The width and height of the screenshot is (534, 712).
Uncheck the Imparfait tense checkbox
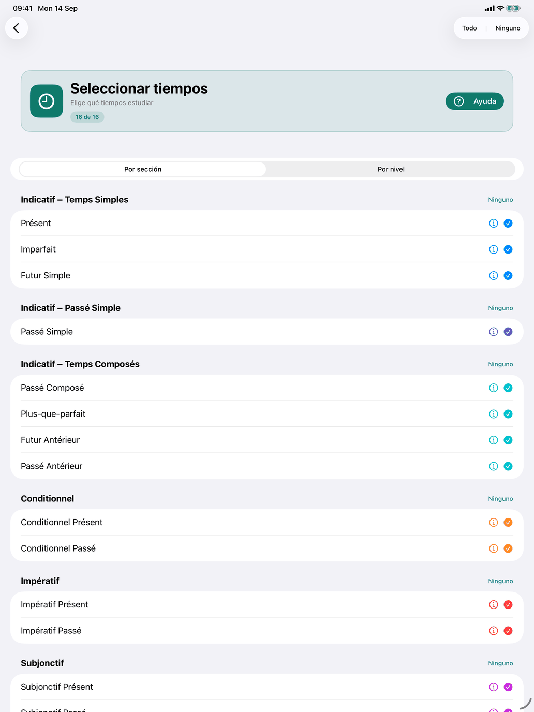click(508, 249)
